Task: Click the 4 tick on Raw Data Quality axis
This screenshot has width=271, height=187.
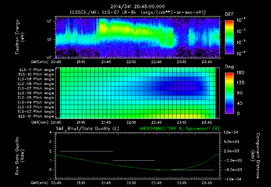Action: (x=51, y=132)
